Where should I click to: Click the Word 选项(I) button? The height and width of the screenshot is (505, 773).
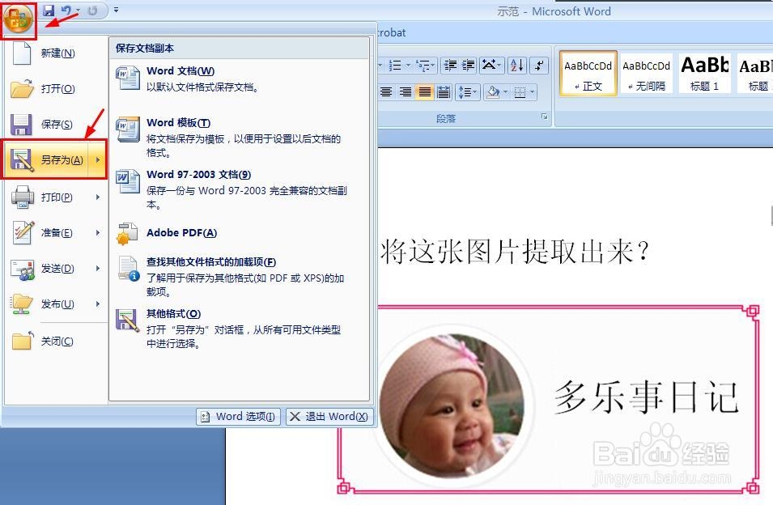[x=239, y=416]
